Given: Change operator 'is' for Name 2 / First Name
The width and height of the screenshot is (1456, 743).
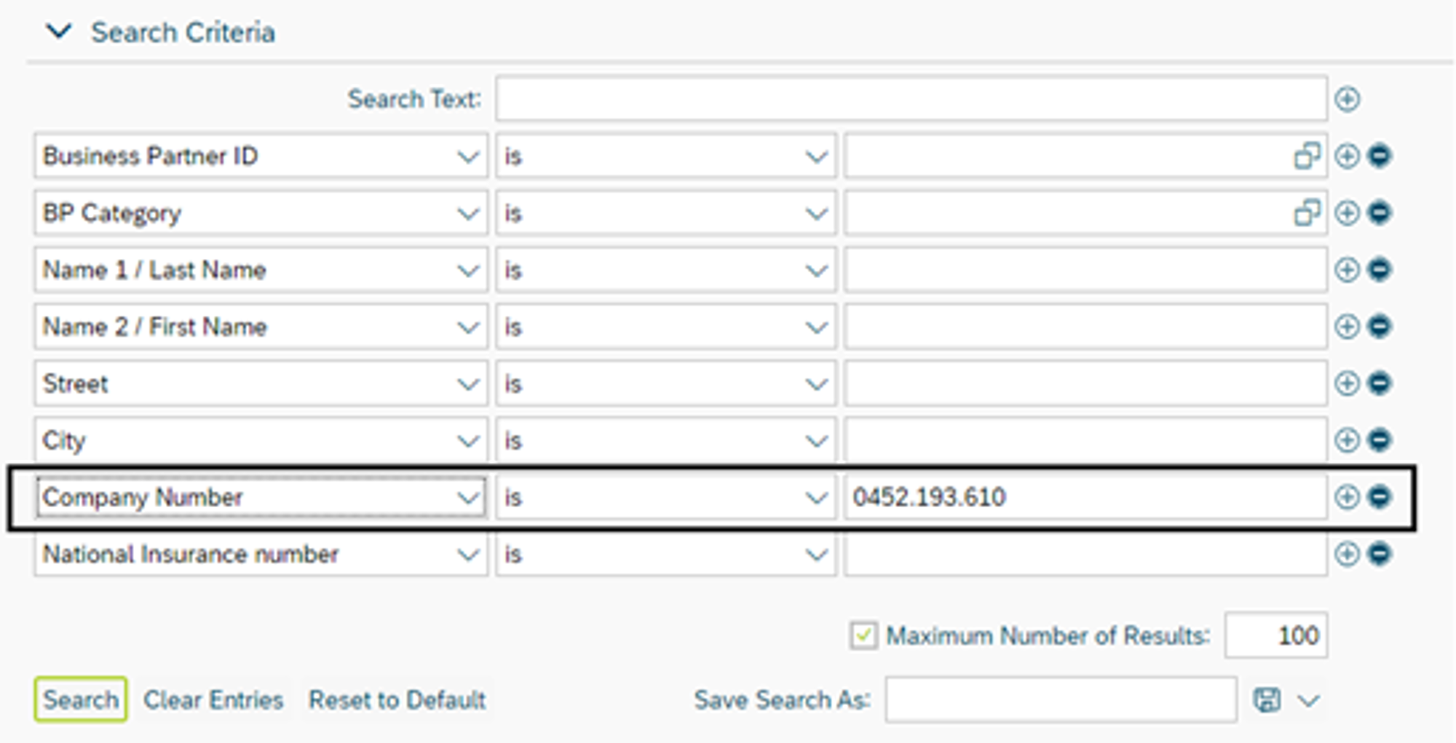Looking at the screenshot, I should [665, 326].
